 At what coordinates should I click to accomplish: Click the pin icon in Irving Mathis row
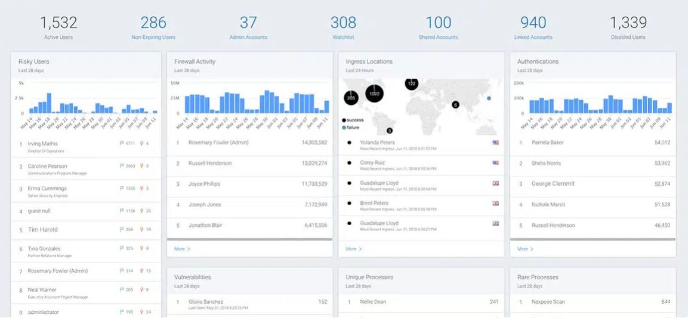tap(142, 143)
